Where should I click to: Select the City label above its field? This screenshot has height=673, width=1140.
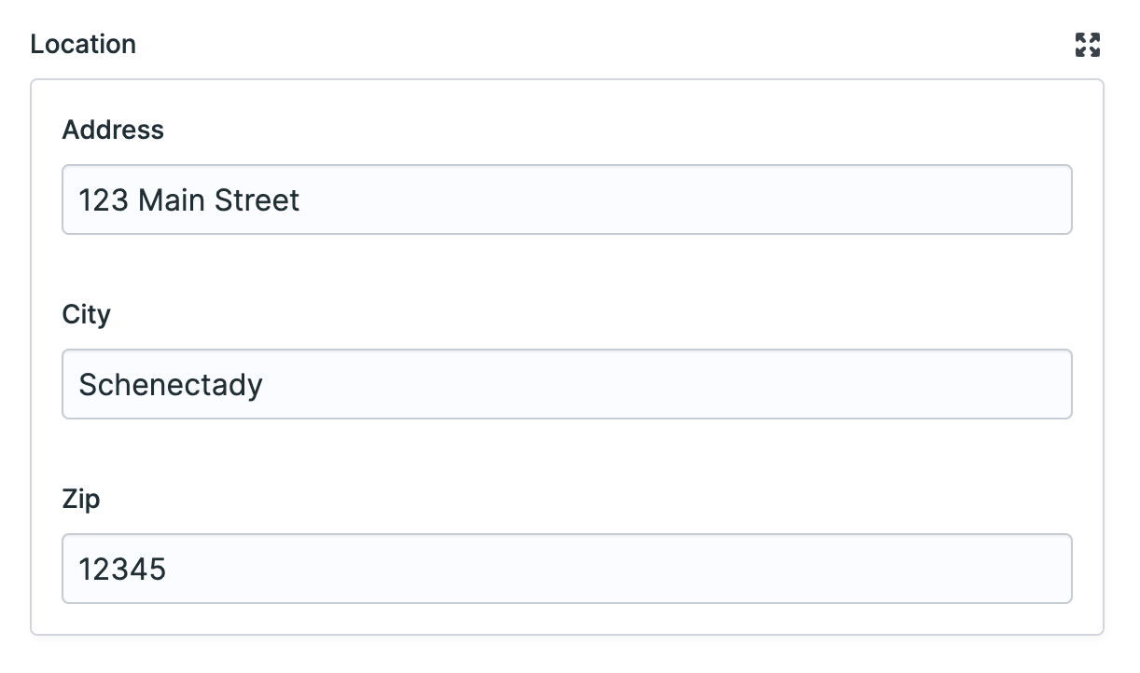tap(86, 314)
